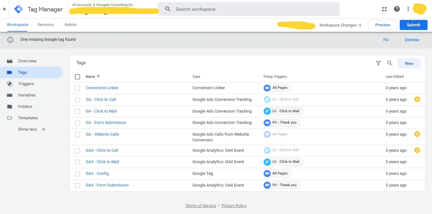Click All Pages trigger chip for Conversion Linker
Image resolution: width=432 pixels, height=214 pixels.
pos(277,88)
